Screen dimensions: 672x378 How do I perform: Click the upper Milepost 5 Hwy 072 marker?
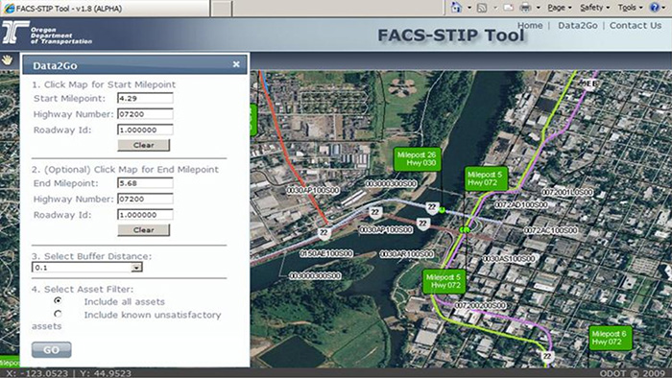point(486,178)
